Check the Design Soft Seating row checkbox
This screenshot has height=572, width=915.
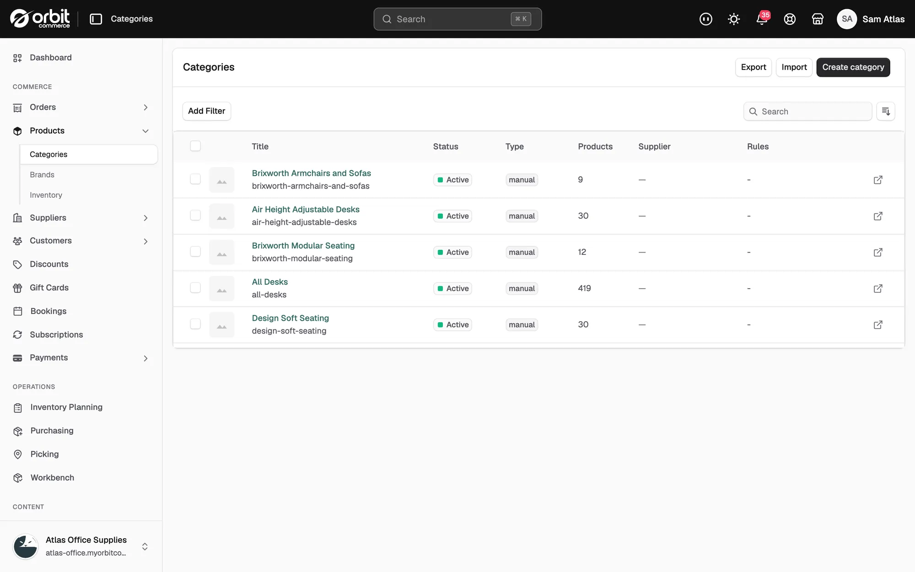195,324
